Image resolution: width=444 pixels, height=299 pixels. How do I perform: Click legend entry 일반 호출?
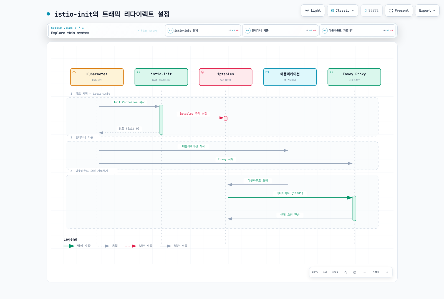[174, 246]
